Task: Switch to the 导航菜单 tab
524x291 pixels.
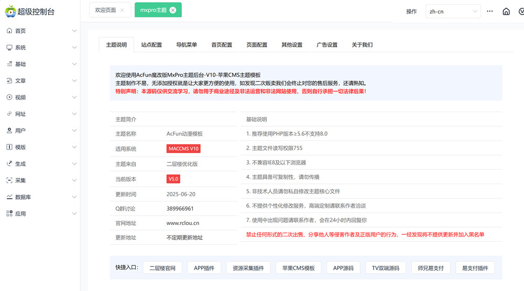Action: click(x=187, y=45)
